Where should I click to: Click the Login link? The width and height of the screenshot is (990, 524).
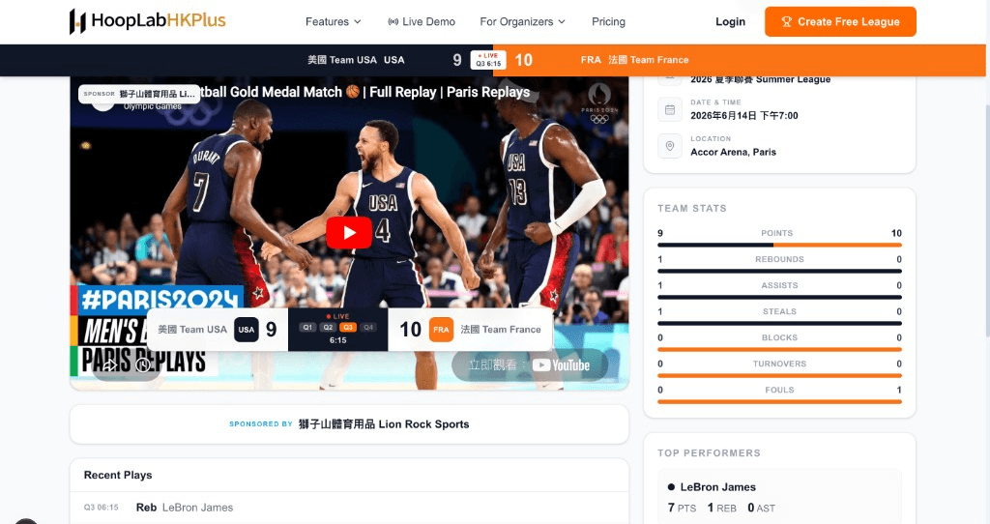point(730,21)
